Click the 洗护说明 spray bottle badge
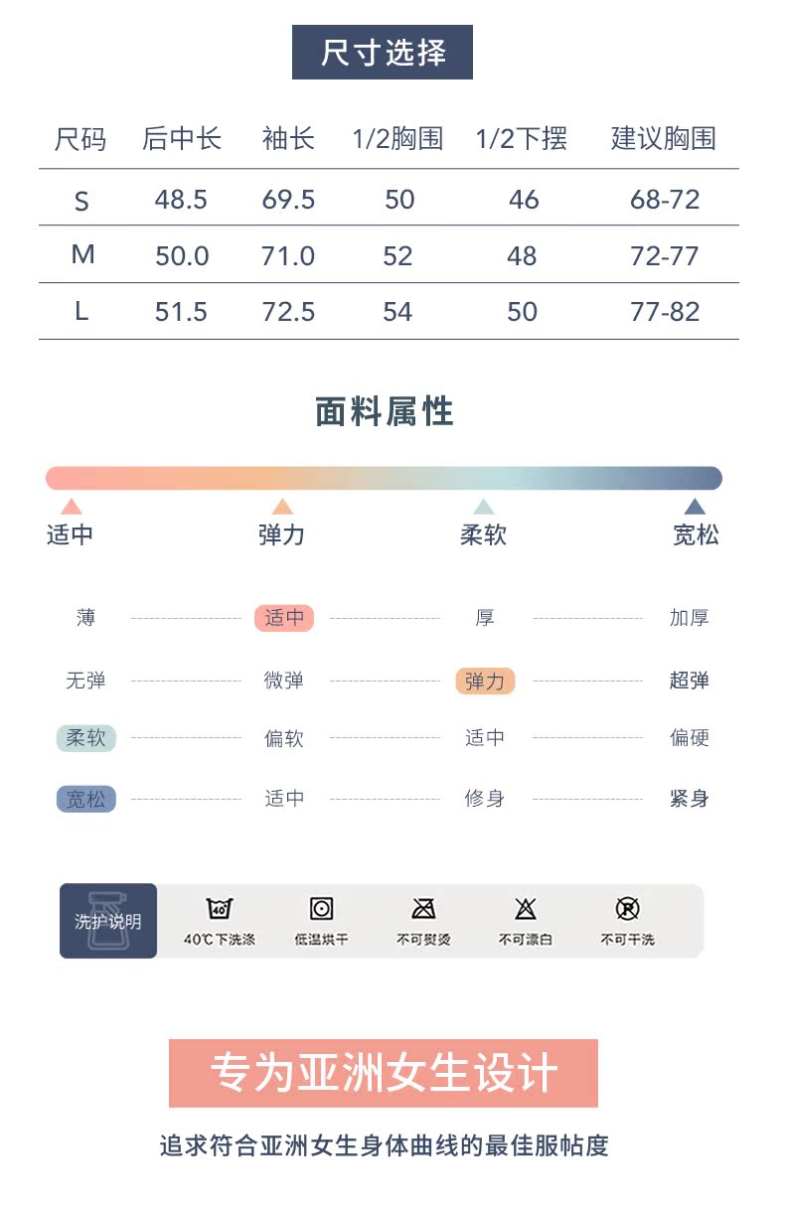785x1212 pixels. (x=108, y=921)
